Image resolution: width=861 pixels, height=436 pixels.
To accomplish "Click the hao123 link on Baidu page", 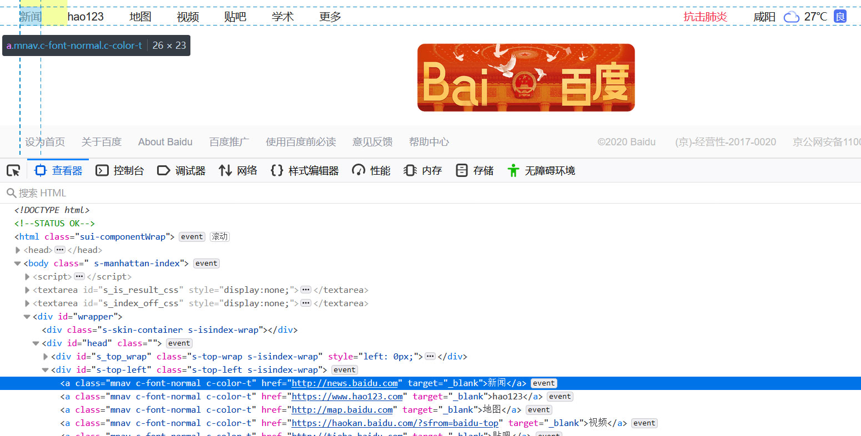I will click(x=85, y=17).
